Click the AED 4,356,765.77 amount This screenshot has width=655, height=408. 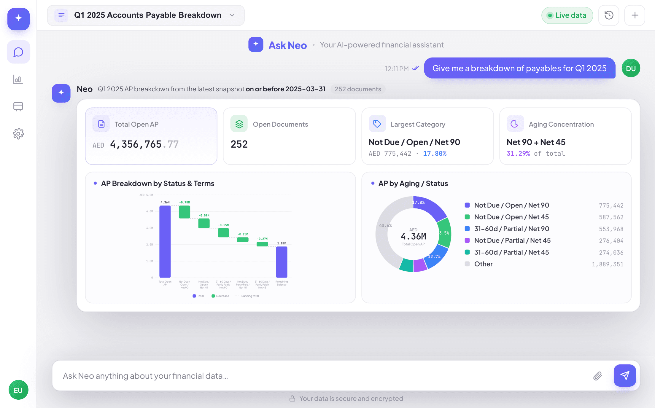coord(136,144)
